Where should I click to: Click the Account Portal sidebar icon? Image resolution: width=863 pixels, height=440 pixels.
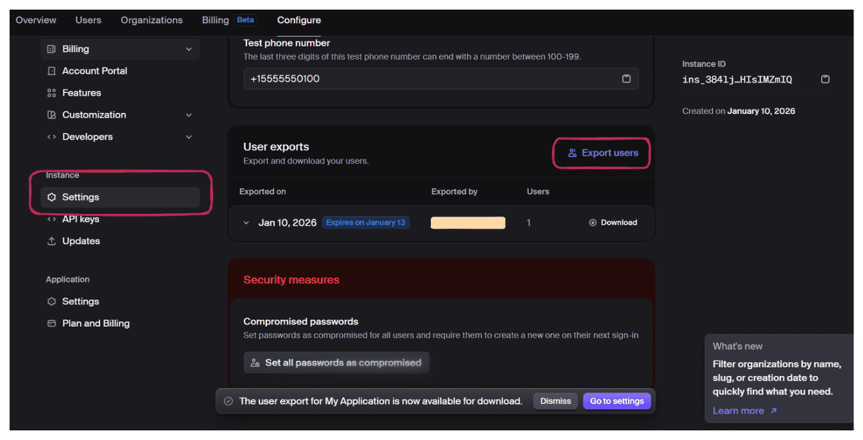point(52,71)
